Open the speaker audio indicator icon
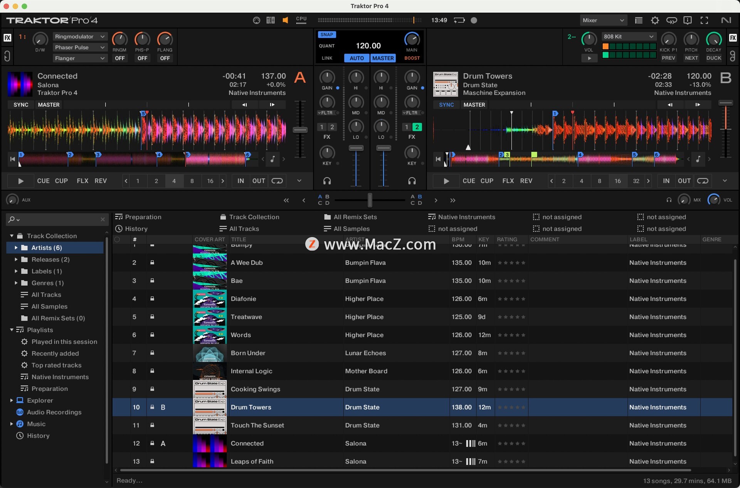 tap(285, 20)
